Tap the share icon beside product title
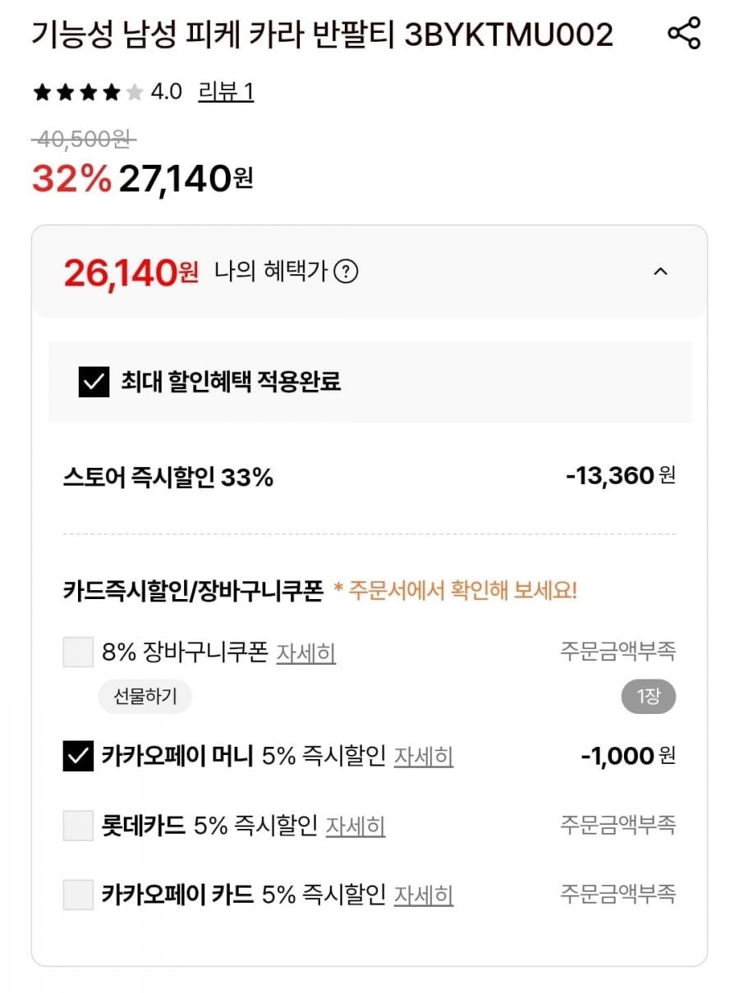Image resolution: width=739 pixels, height=993 pixels. [x=683, y=34]
